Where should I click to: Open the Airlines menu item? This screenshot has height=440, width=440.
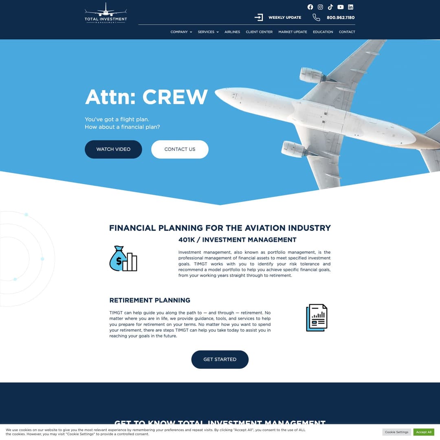232,32
